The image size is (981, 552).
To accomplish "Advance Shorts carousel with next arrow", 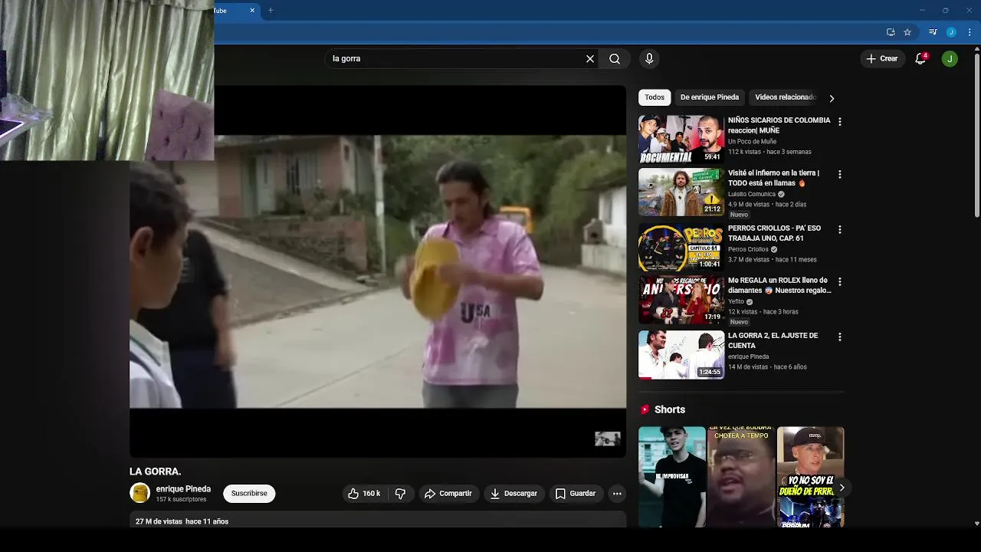I will tap(842, 488).
